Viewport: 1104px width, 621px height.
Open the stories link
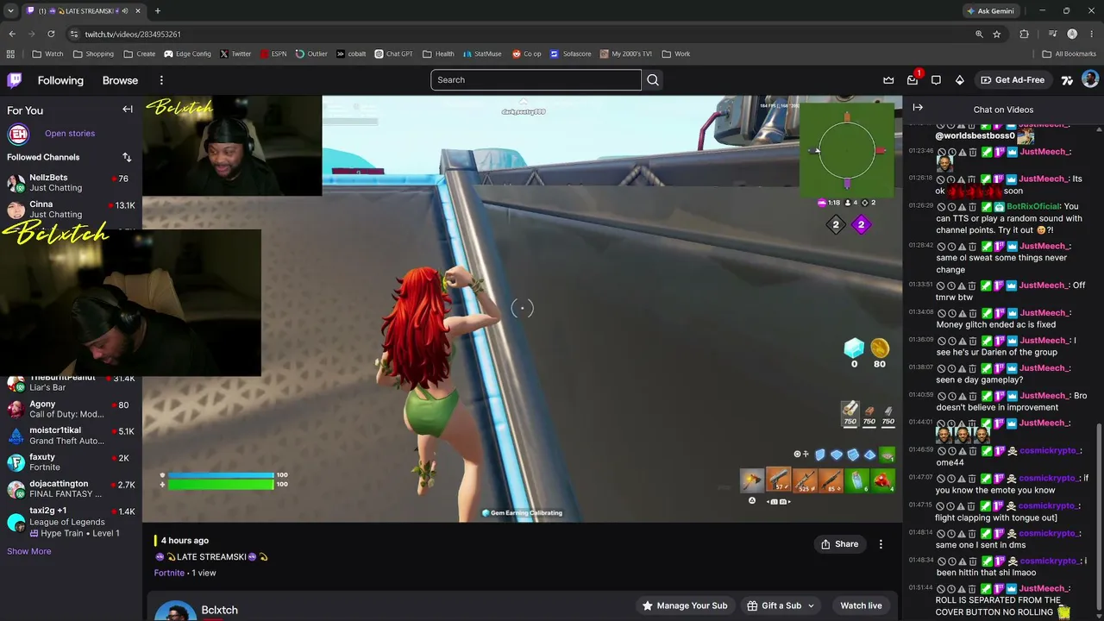tap(70, 134)
